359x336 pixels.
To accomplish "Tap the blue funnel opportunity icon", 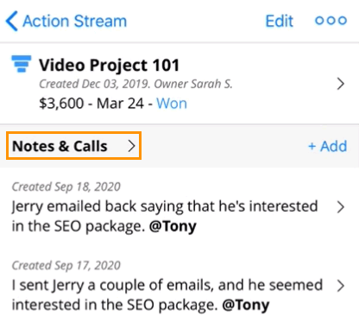I will pos(22,64).
